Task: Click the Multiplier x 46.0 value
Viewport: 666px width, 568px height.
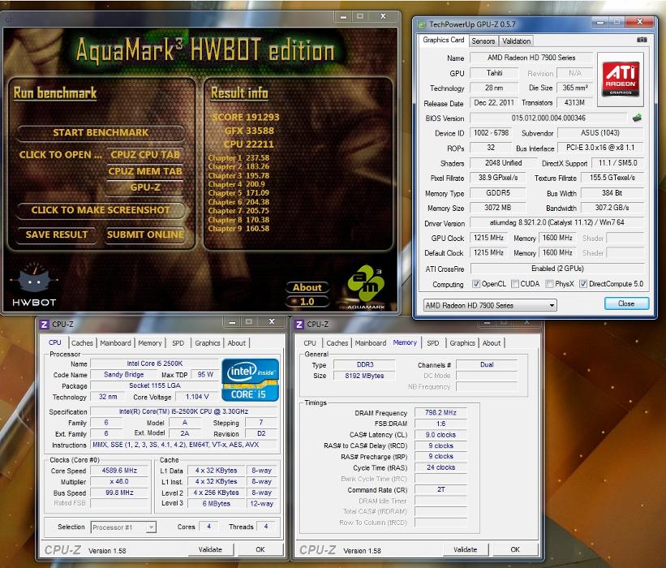Action: [119, 482]
